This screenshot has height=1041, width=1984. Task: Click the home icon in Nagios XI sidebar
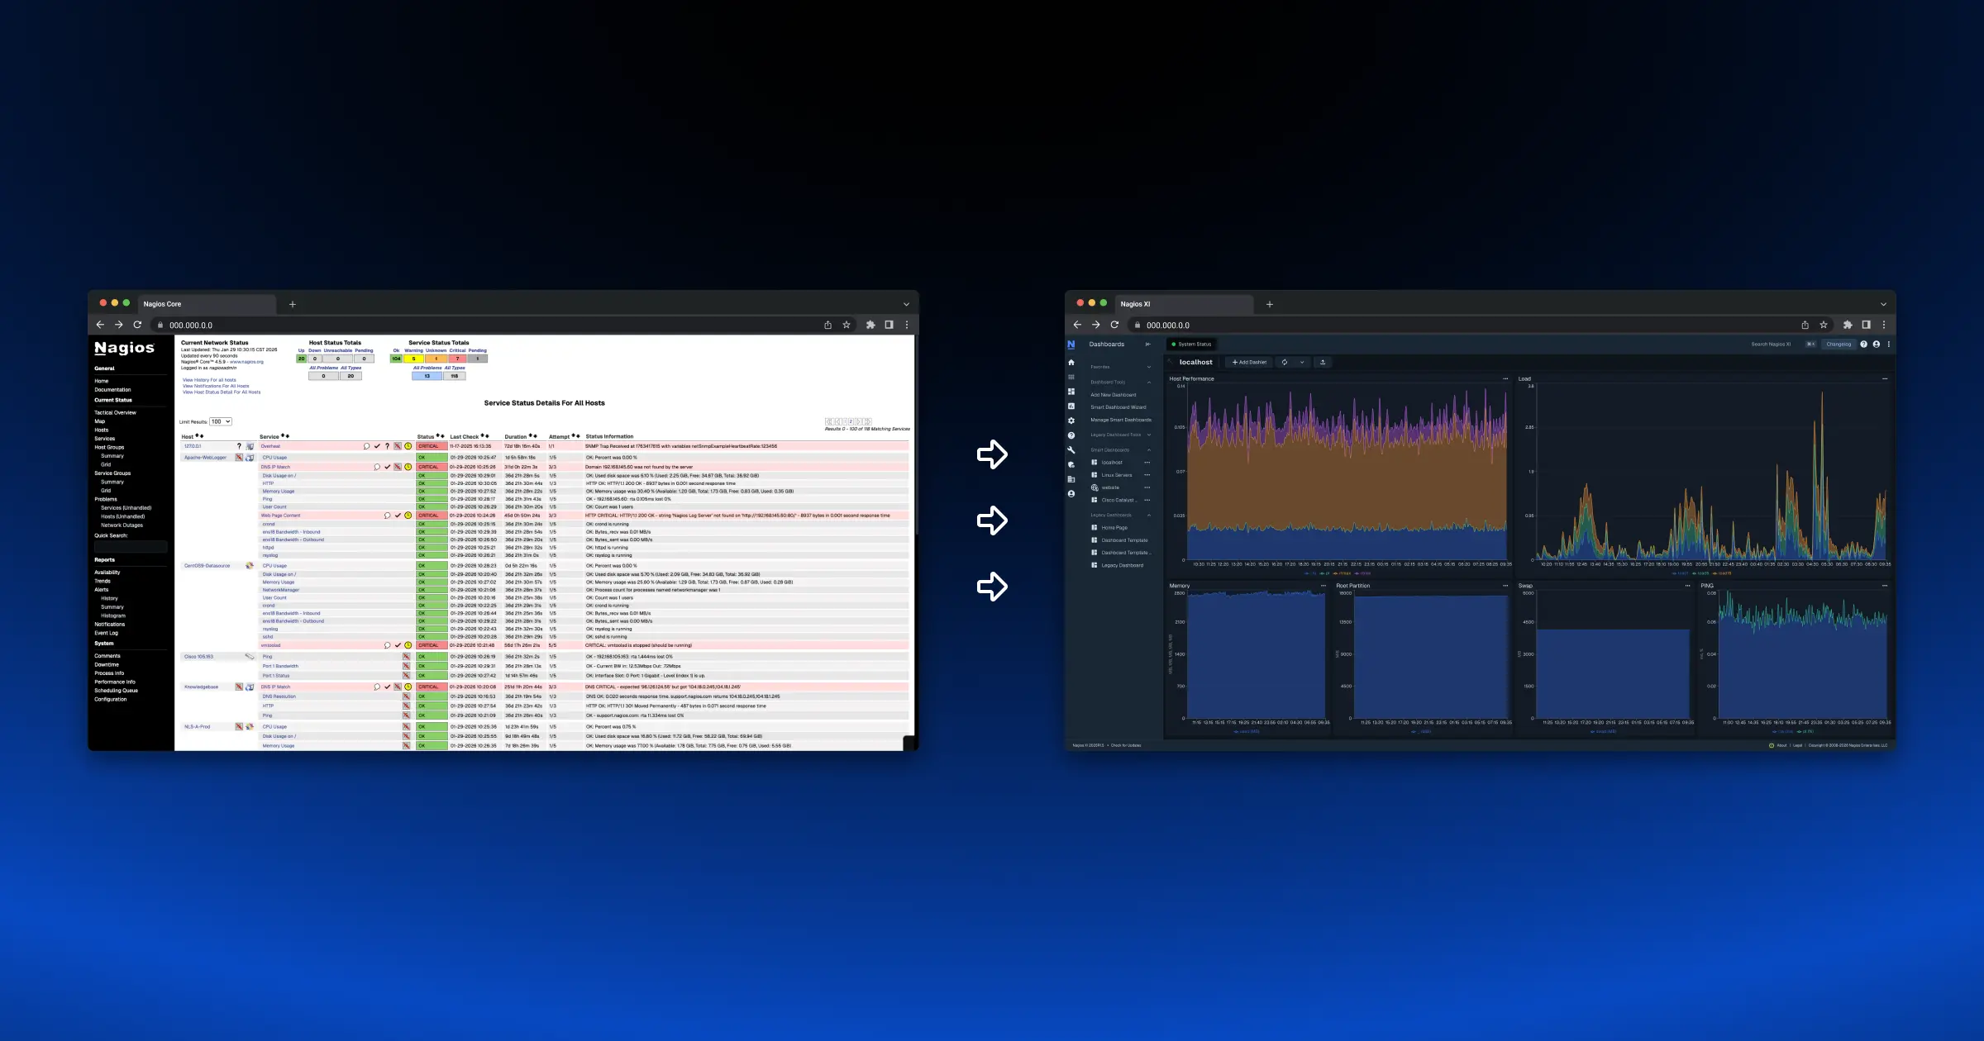[1071, 363]
